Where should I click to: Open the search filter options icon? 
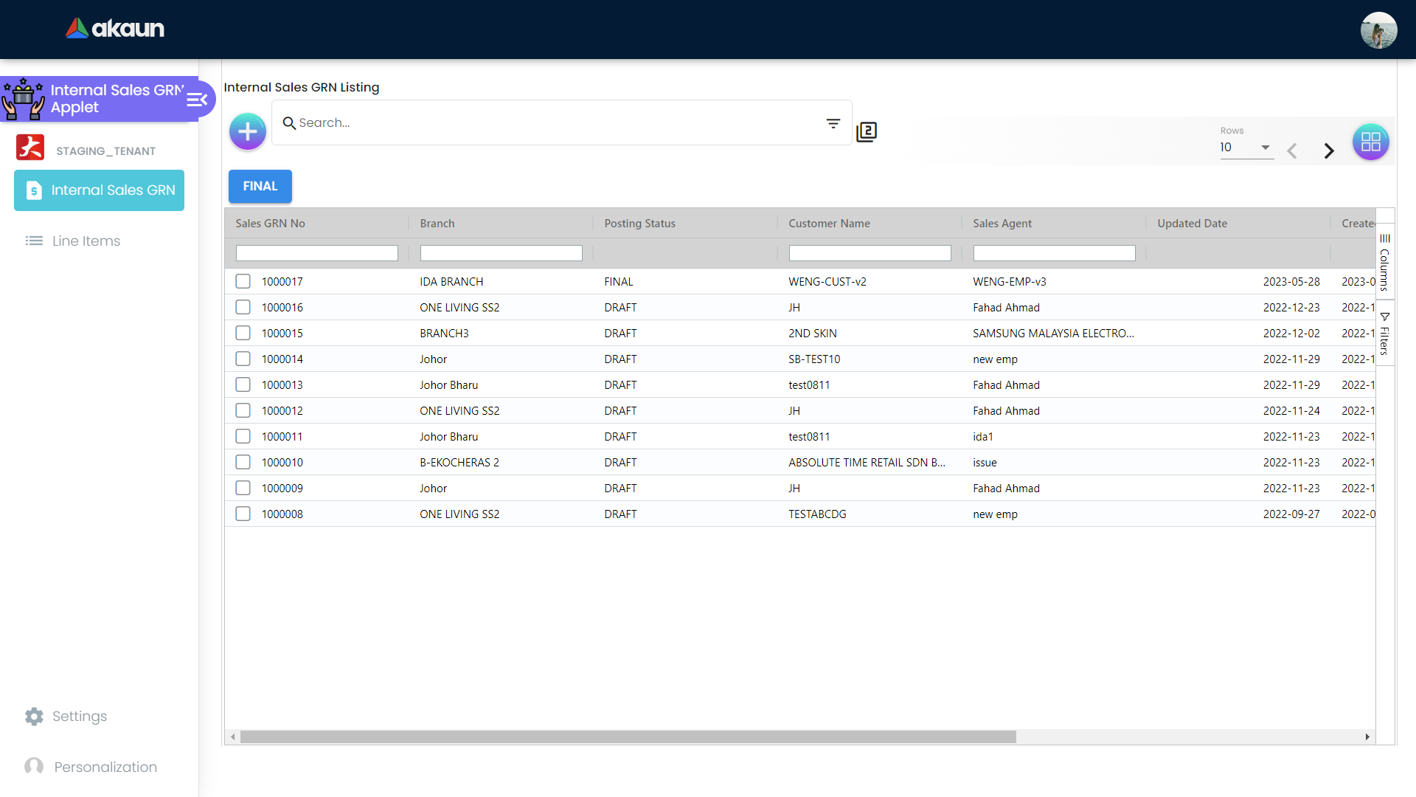[x=833, y=123]
